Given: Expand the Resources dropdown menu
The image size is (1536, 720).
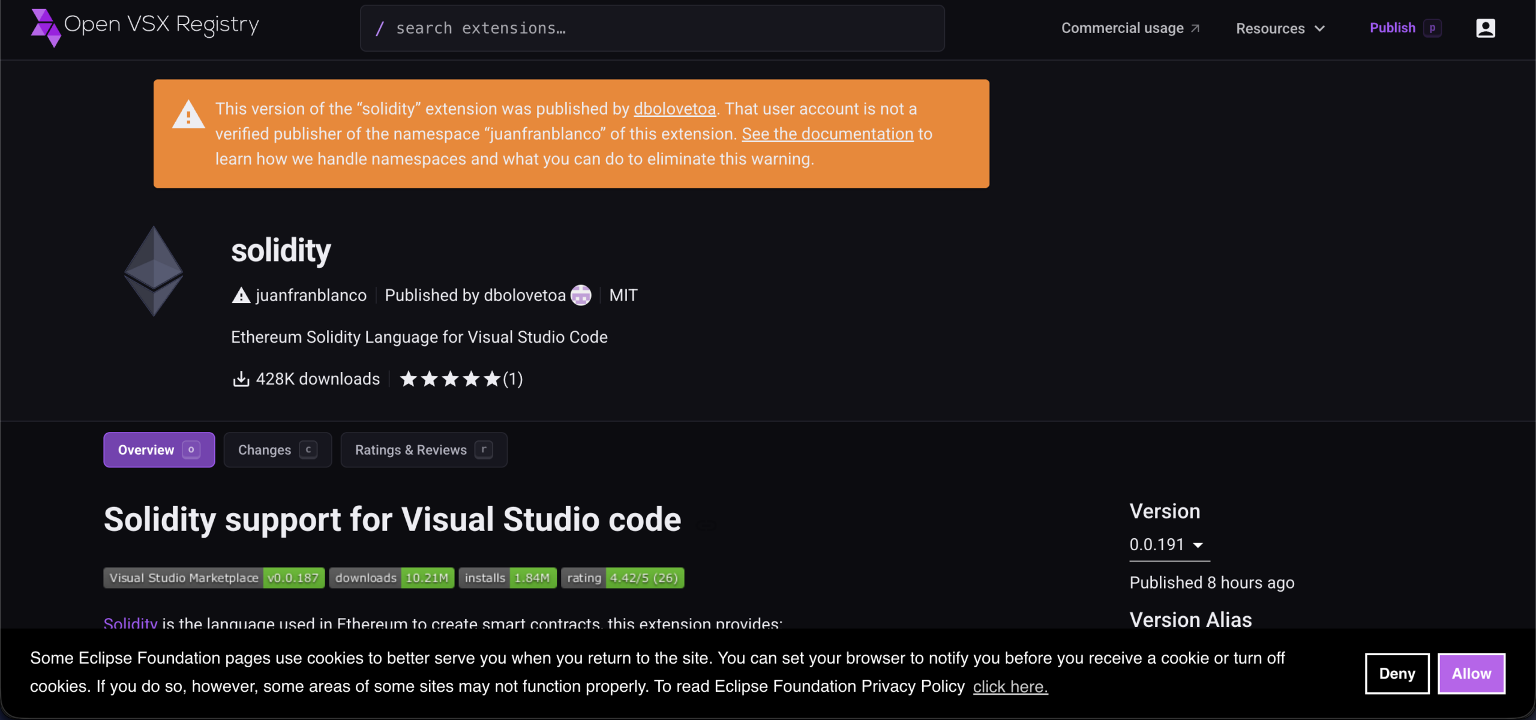Looking at the screenshot, I should point(1280,28).
